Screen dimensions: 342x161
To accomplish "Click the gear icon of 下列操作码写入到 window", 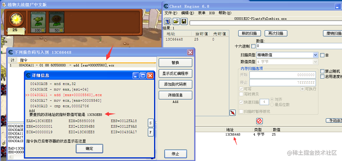I will click(x=11, y=52).
